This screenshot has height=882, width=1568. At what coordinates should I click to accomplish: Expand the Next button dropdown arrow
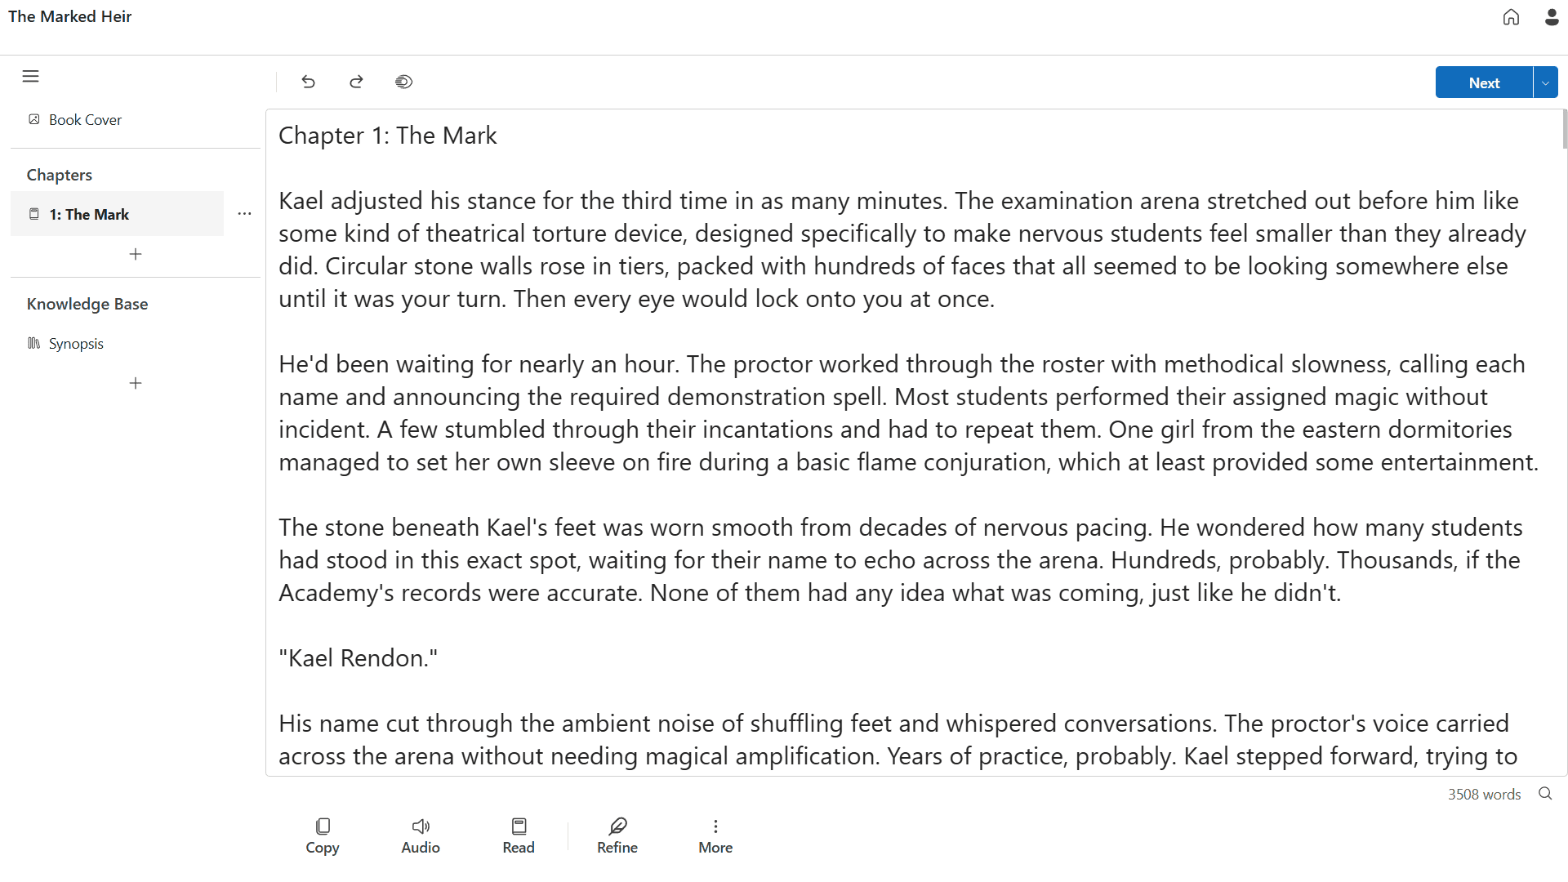click(x=1545, y=82)
